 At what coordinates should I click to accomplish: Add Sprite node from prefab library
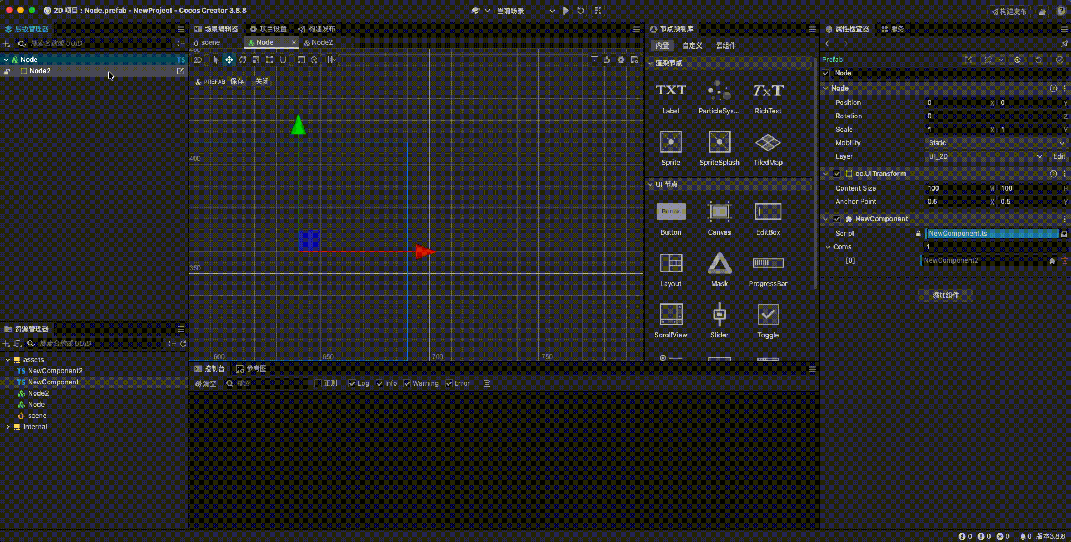click(671, 148)
